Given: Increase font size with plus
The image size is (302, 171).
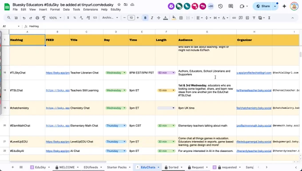Looking at the screenshot, I should pyautogui.click(x=138, y=18).
